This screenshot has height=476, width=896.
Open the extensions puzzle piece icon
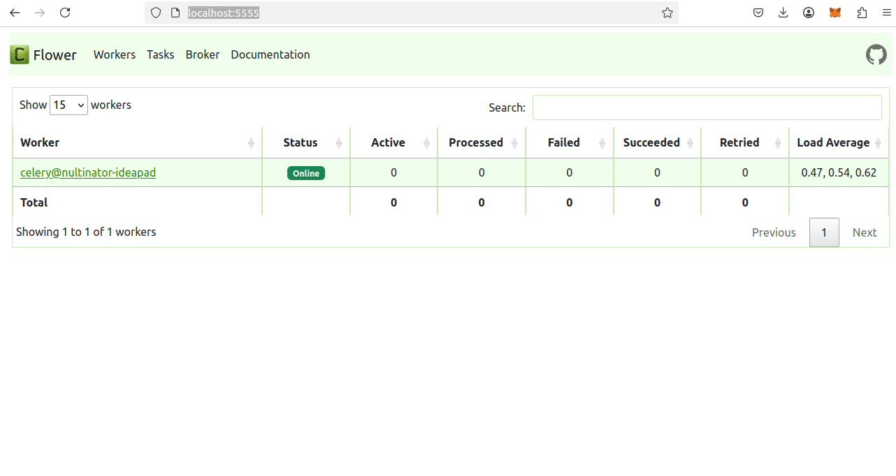click(x=862, y=13)
